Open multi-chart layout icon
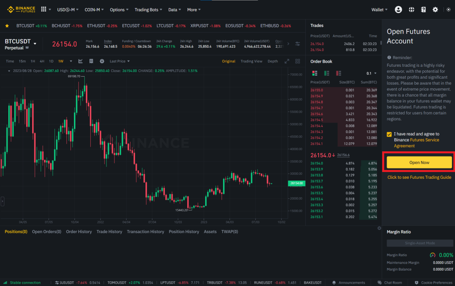 297,61
